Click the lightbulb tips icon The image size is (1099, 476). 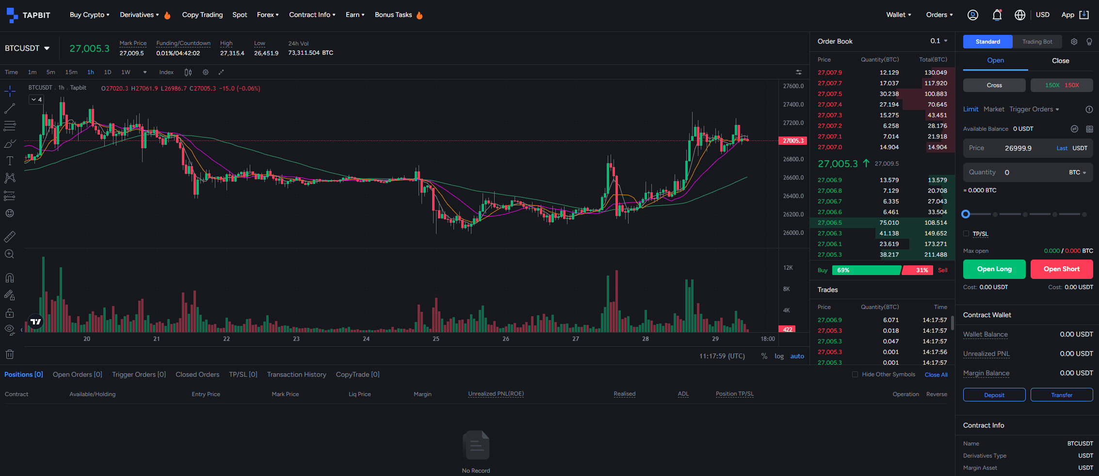[1089, 42]
